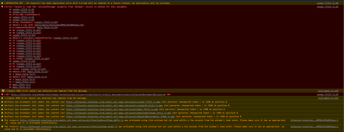Open vendor.7f373.js:123 link in Hs row

(29, 66)
